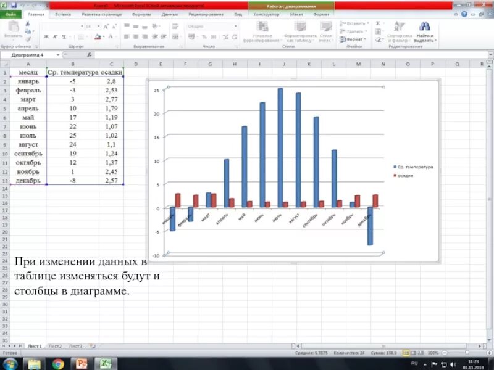Switch to the Данные tab

(x=169, y=14)
